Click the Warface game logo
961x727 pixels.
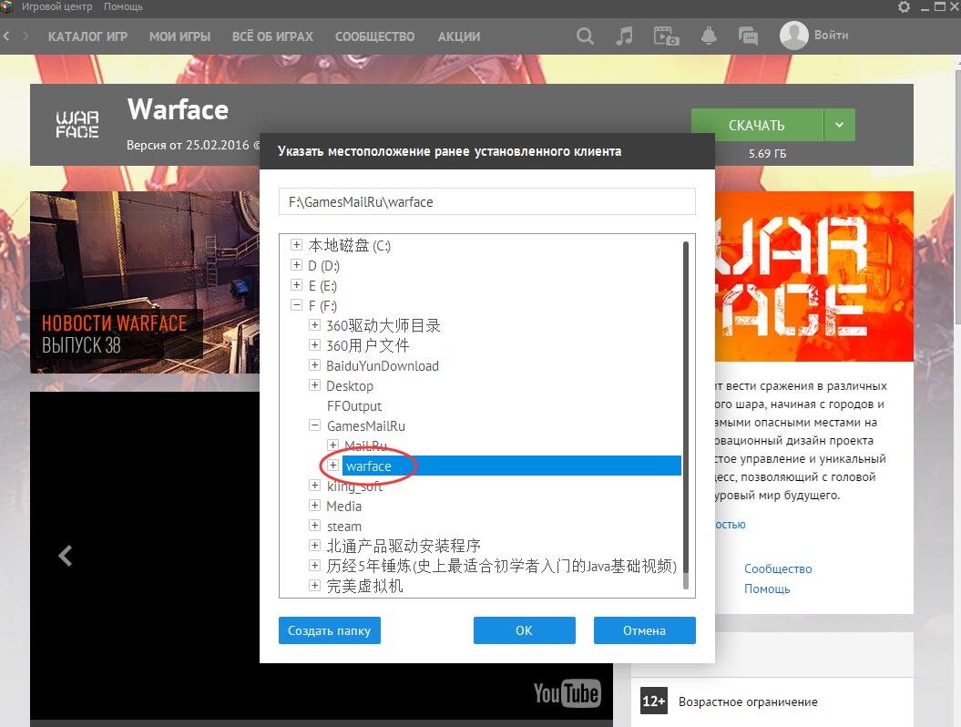77,125
